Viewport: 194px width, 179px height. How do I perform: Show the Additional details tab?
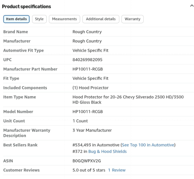[x=101, y=19]
